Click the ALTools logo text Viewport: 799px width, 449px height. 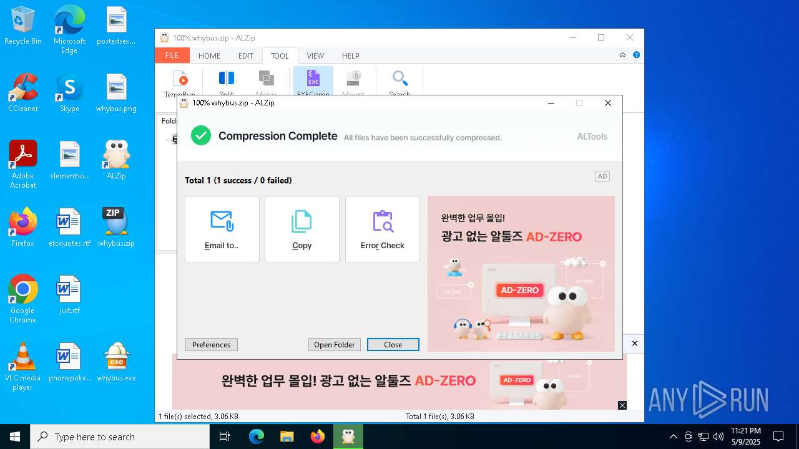(x=592, y=137)
